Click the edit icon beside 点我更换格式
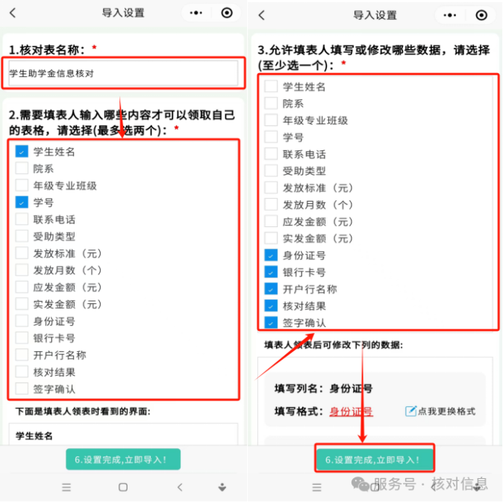Viewport: 503px width, 502px height. [410, 411]
